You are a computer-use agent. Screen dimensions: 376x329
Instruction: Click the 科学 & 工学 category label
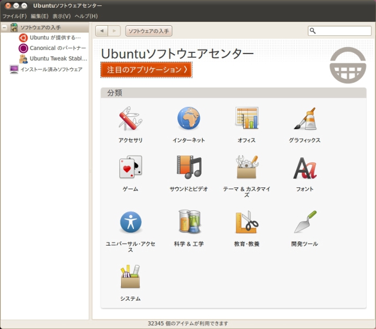pos(189,244)
